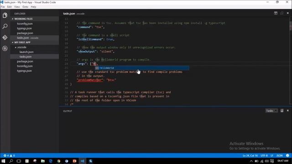This screenshot has height=164, width=292.
Task: Open package.json in Working Files
Action: pos(25,33)
